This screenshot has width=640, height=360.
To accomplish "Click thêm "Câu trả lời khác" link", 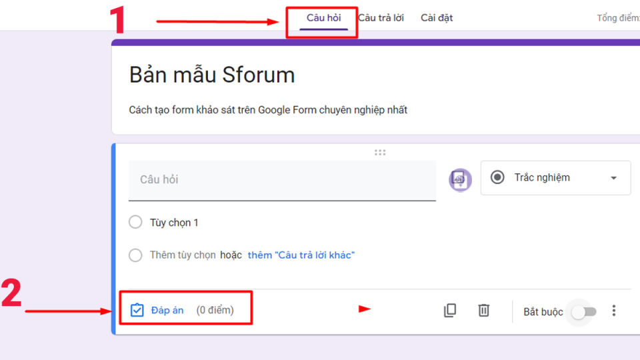I will tap(301, 255).
